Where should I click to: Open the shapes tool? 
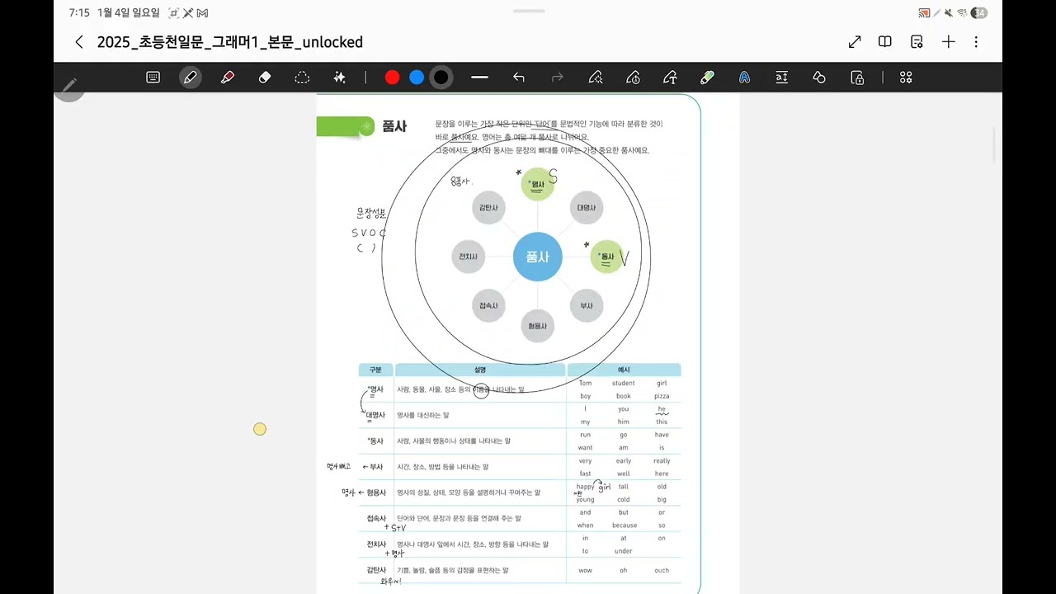coord(819,78)
